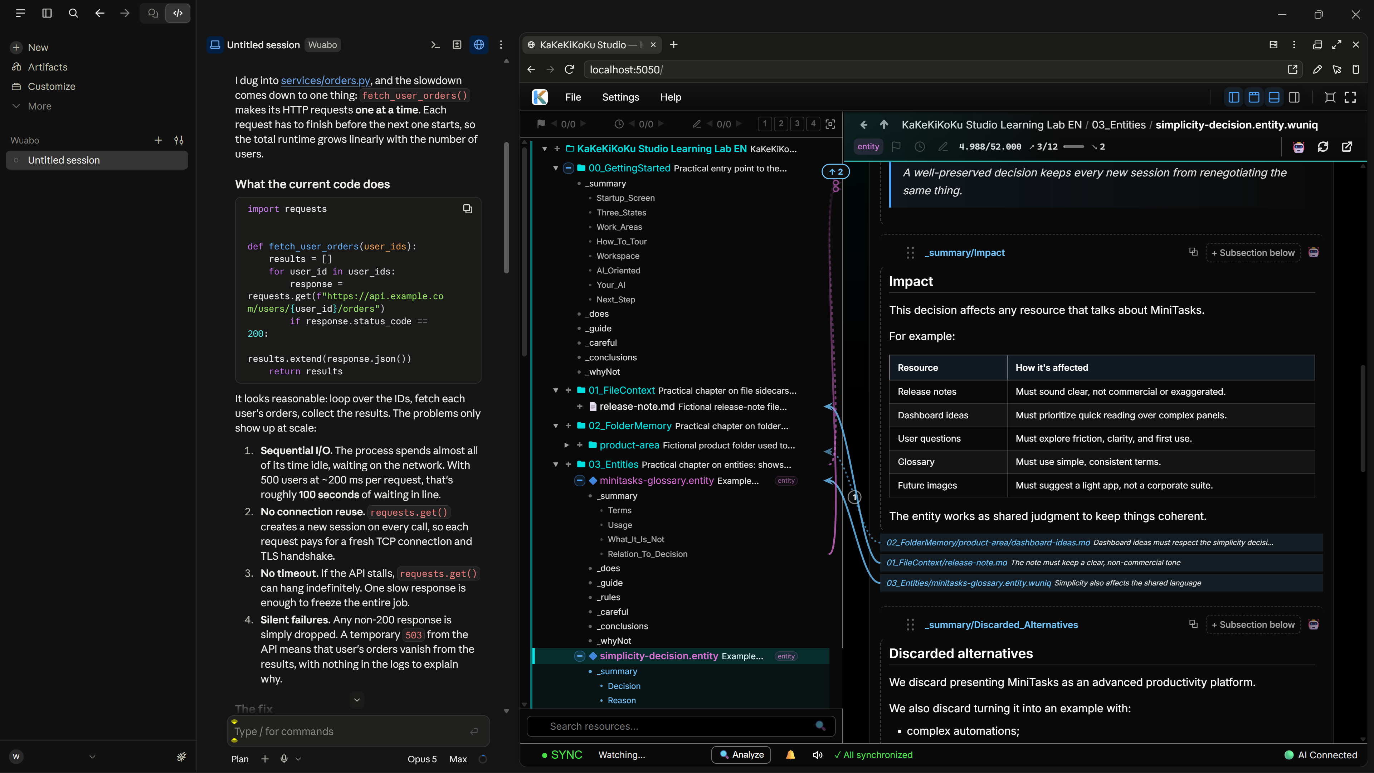
Task: Toggle the browser preview globe icon
Action: (x=479, y=45)
